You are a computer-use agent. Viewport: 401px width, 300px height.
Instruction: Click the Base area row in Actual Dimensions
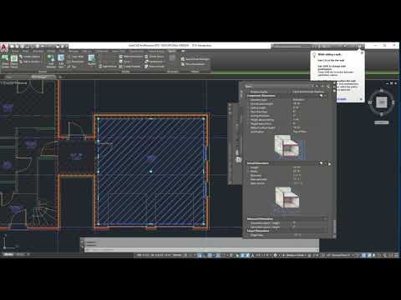[x=287, y=175]
